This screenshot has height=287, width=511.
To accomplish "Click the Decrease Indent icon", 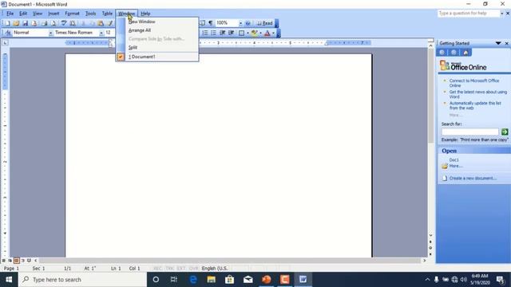I will pos(223,33).
